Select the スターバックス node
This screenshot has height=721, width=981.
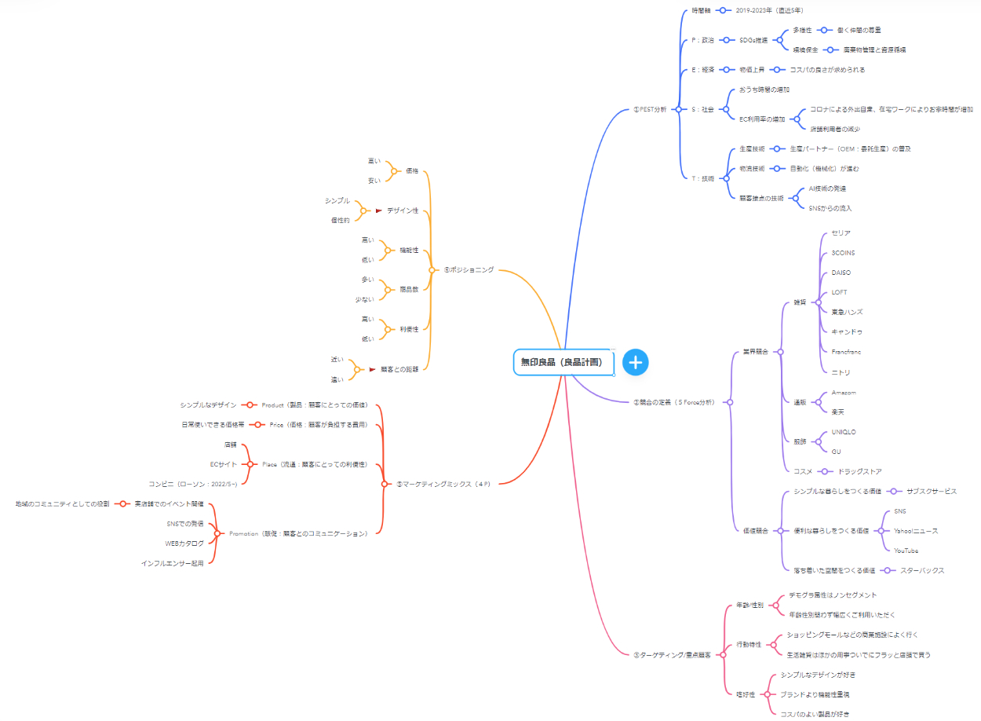[922, 570]
